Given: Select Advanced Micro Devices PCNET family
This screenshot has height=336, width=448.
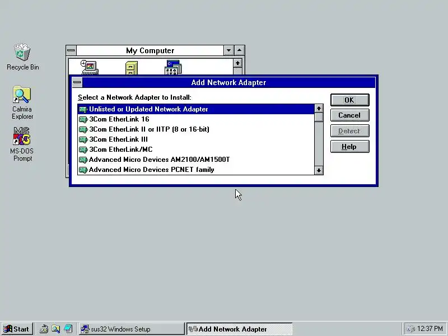Looking at the screenshot, I should coord(196,170).
